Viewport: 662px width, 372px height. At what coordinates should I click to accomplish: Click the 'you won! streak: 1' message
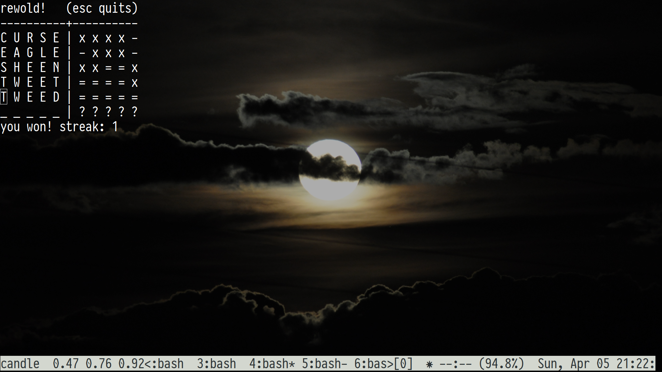59,127
